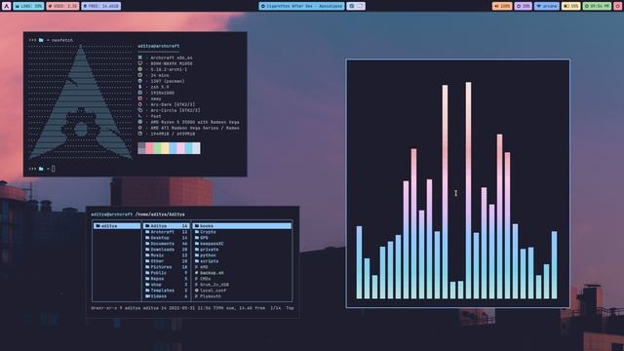Screen dimensions: 624x351
Task: Select the Public folder in ranger
Action: click(x=166, y=273)
